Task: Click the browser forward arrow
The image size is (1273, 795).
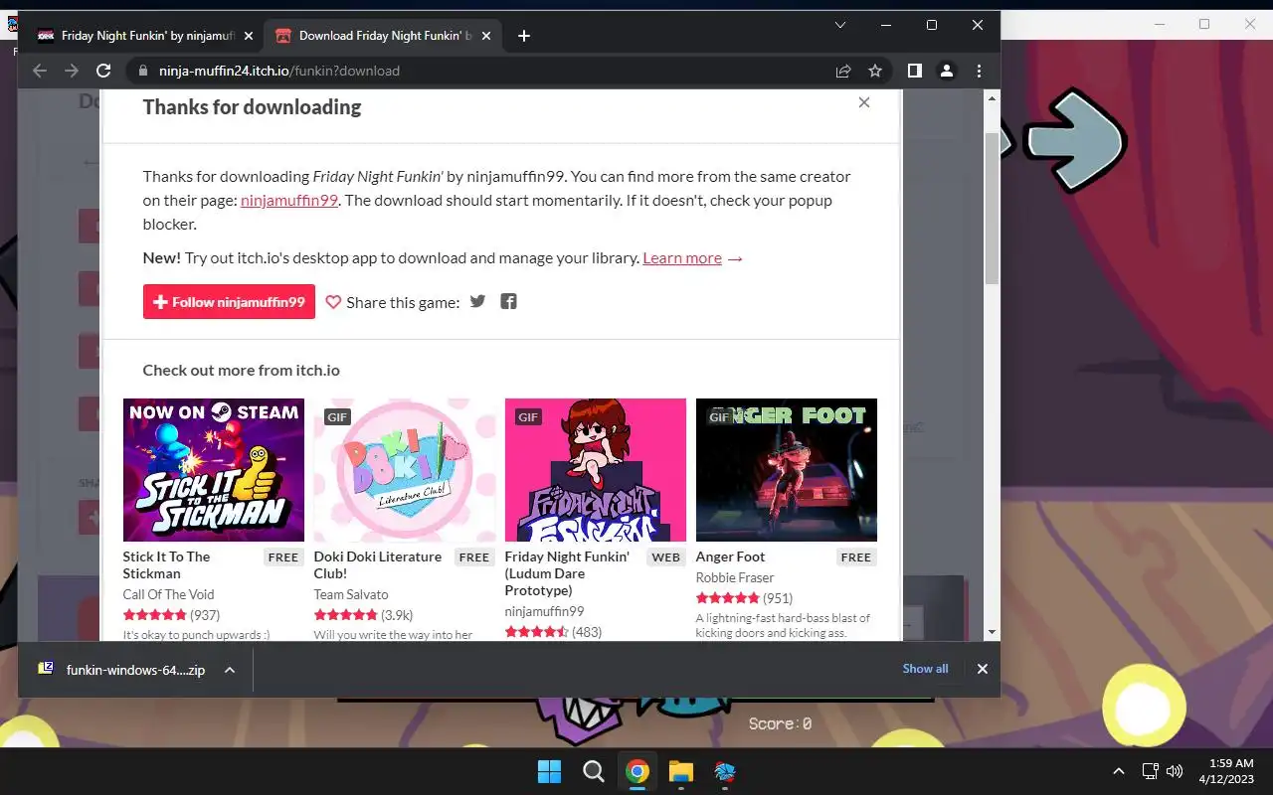Action: tap(72, 71)
